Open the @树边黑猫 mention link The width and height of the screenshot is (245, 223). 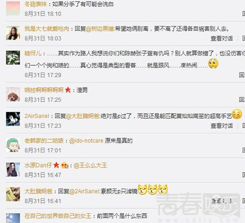tap(99, 29)
